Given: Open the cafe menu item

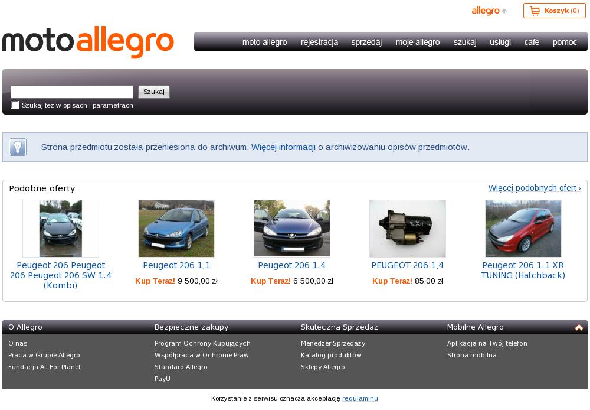Looking at the screenshot, I should [x=532, y=42].
